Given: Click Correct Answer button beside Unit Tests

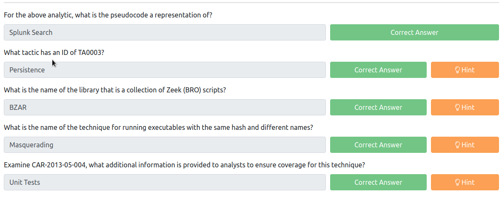Looking at the screenshot, I should coord(379,182).
